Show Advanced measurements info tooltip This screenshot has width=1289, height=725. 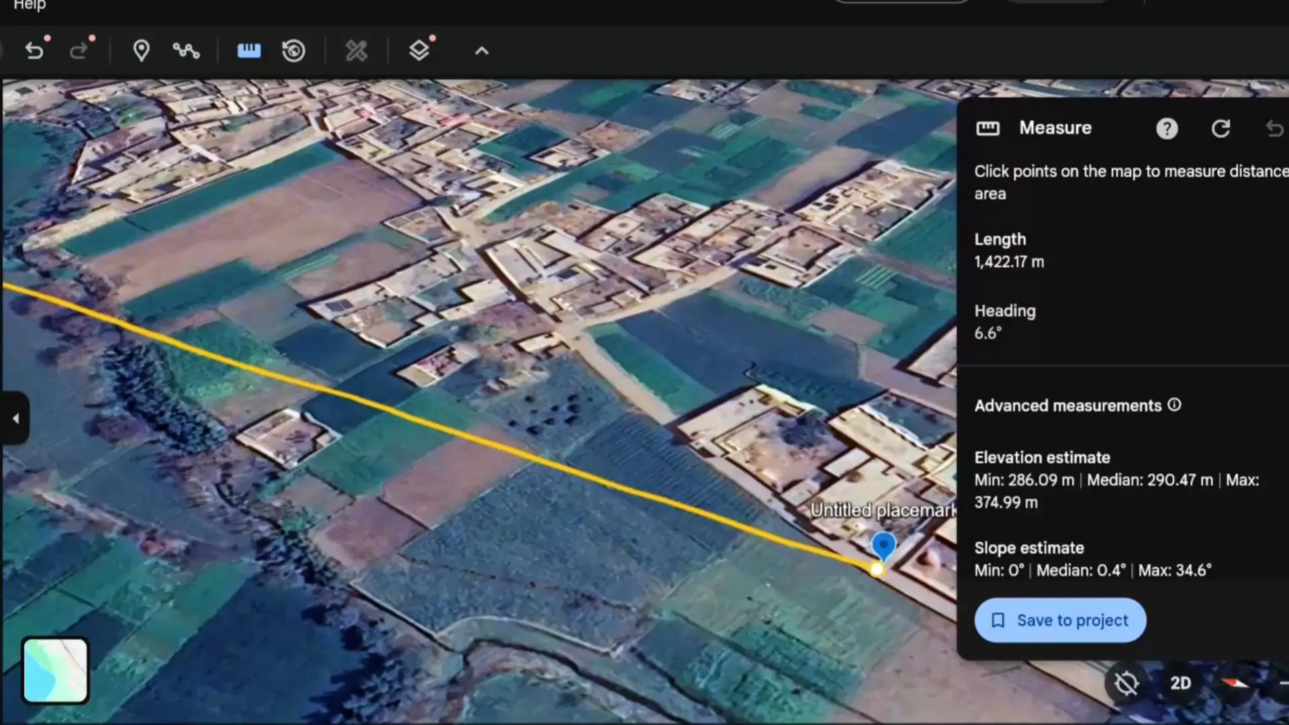pos(1174,405)
